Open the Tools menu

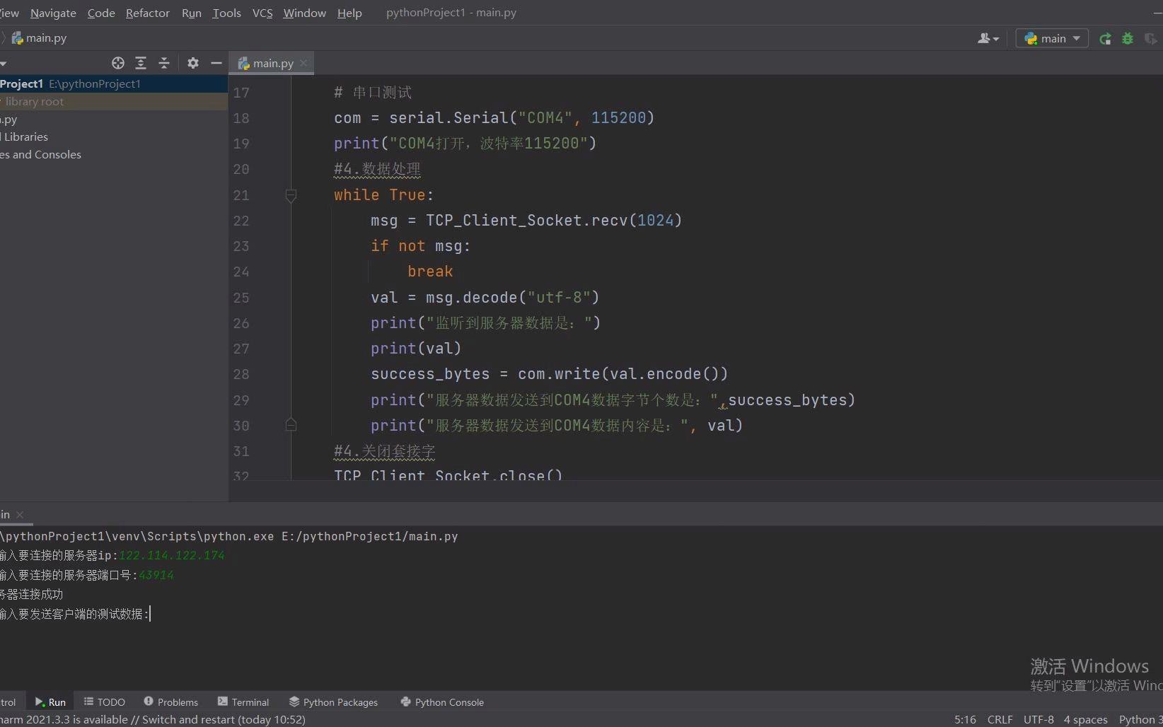point(226,13)
